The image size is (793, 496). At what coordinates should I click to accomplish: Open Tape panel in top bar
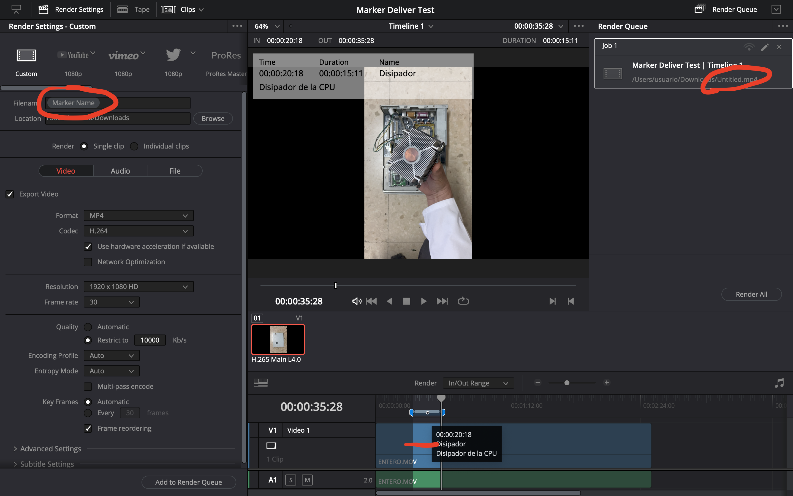133,10
